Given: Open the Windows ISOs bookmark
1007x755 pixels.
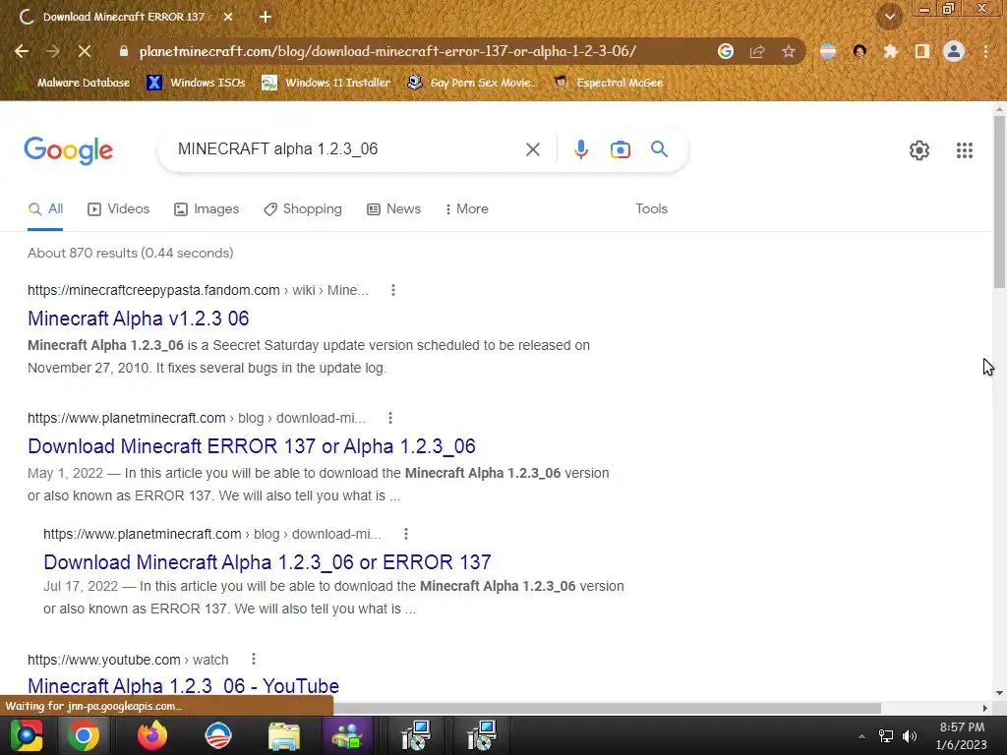Looking at the screenshot, I should 196,83.
